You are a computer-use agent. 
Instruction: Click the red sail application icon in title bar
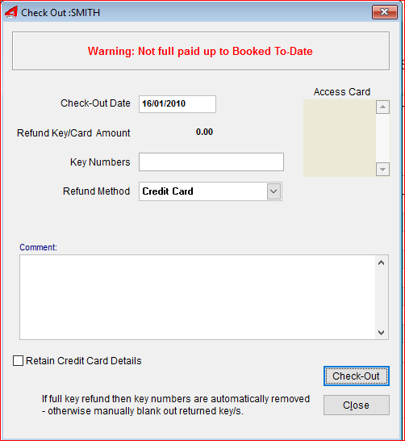[x=11, y=12]
